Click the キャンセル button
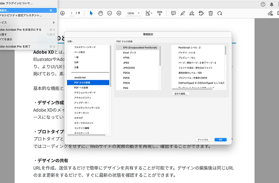The image size is (279, 183). coord(203,140)
